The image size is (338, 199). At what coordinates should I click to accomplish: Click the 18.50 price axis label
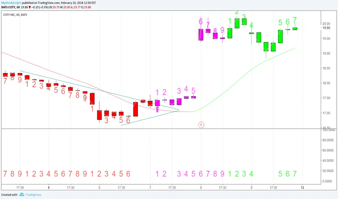click(x=326, y=68)
